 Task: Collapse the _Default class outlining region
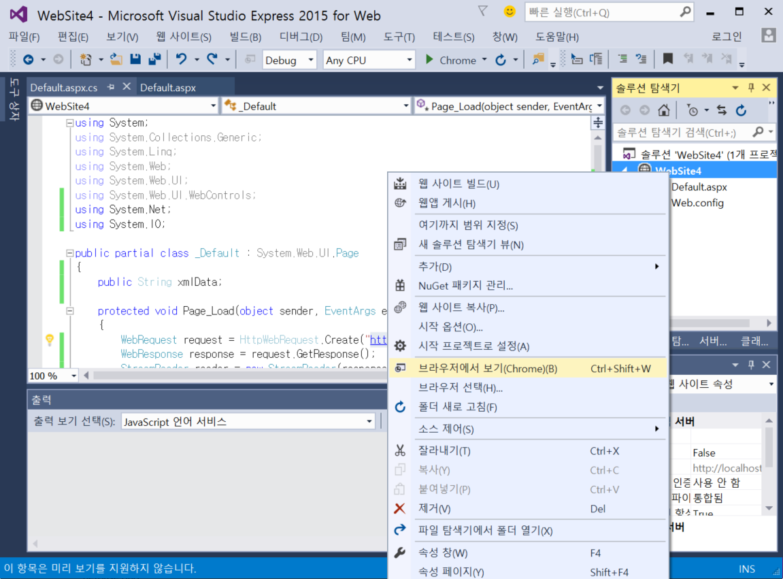tap(69, 253)
